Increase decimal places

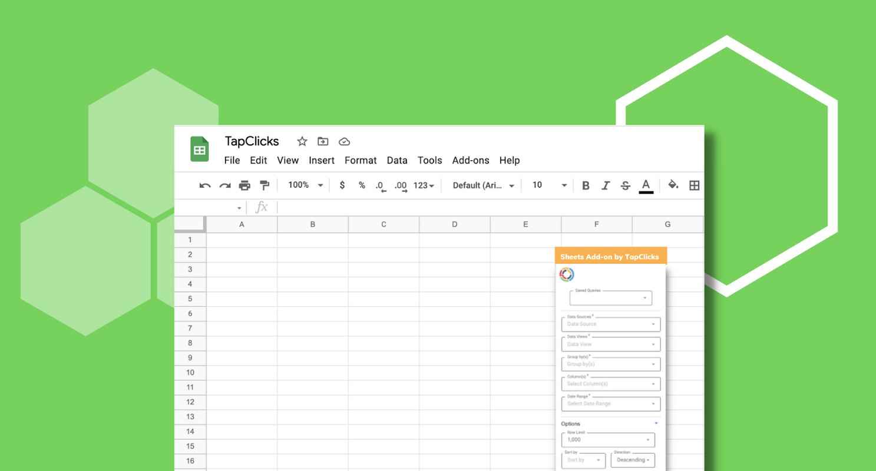(x=400, y=185)
